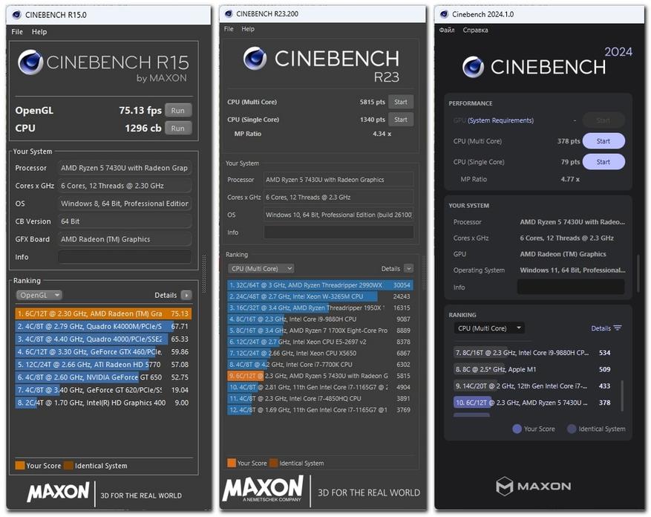
Task: Select R23 ranking row Ryzen 7 1700X
Action: pos(320,331)
